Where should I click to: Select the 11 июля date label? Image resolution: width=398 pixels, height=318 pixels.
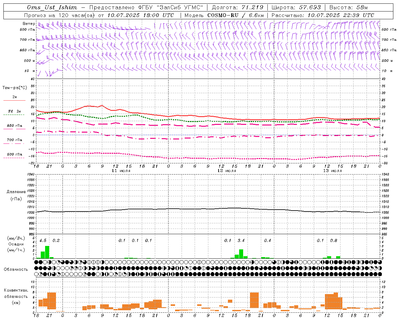(121, 170)
